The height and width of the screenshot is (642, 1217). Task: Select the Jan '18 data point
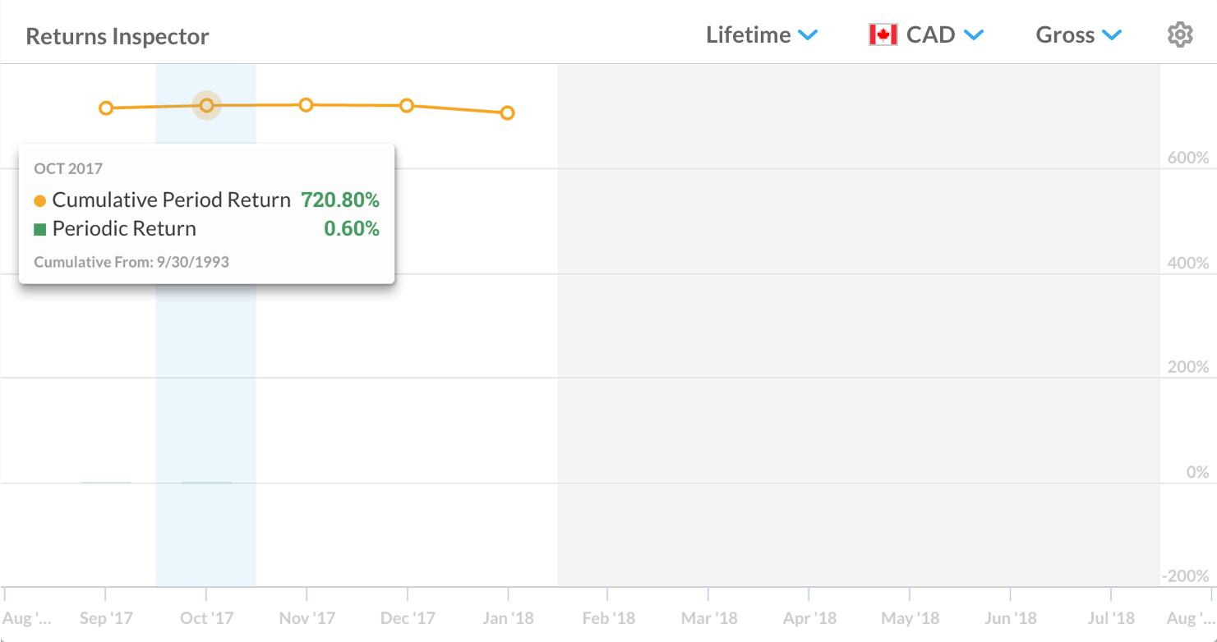coord(508,112)
